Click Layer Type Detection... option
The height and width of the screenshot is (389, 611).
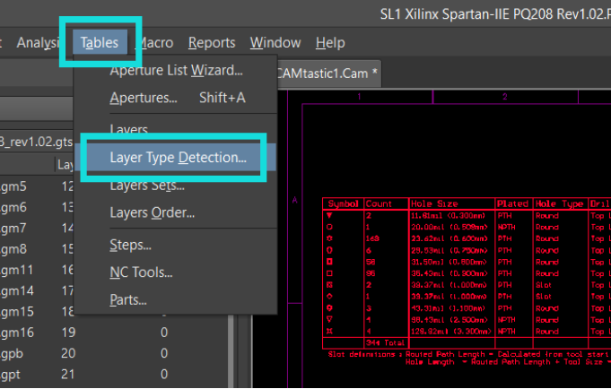click(x=178, y=158)
